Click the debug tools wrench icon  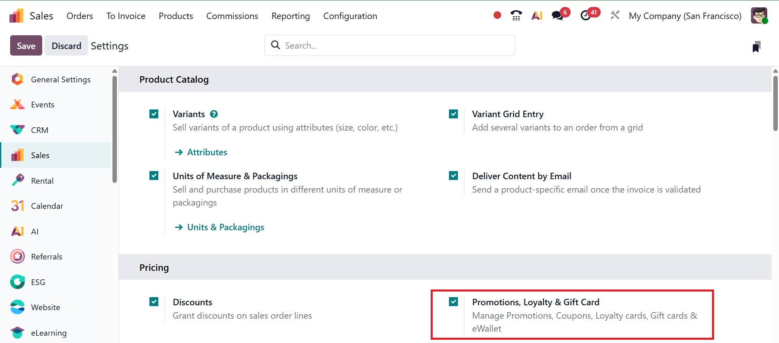click(x=615, y=15)
